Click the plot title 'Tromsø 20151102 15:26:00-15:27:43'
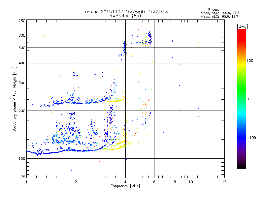264x198 pixels. coord(125,12)
